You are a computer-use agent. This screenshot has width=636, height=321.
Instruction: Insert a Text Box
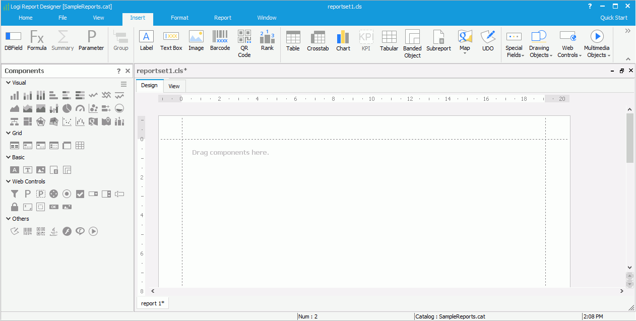pyautogui.click(x=171, y=40)
